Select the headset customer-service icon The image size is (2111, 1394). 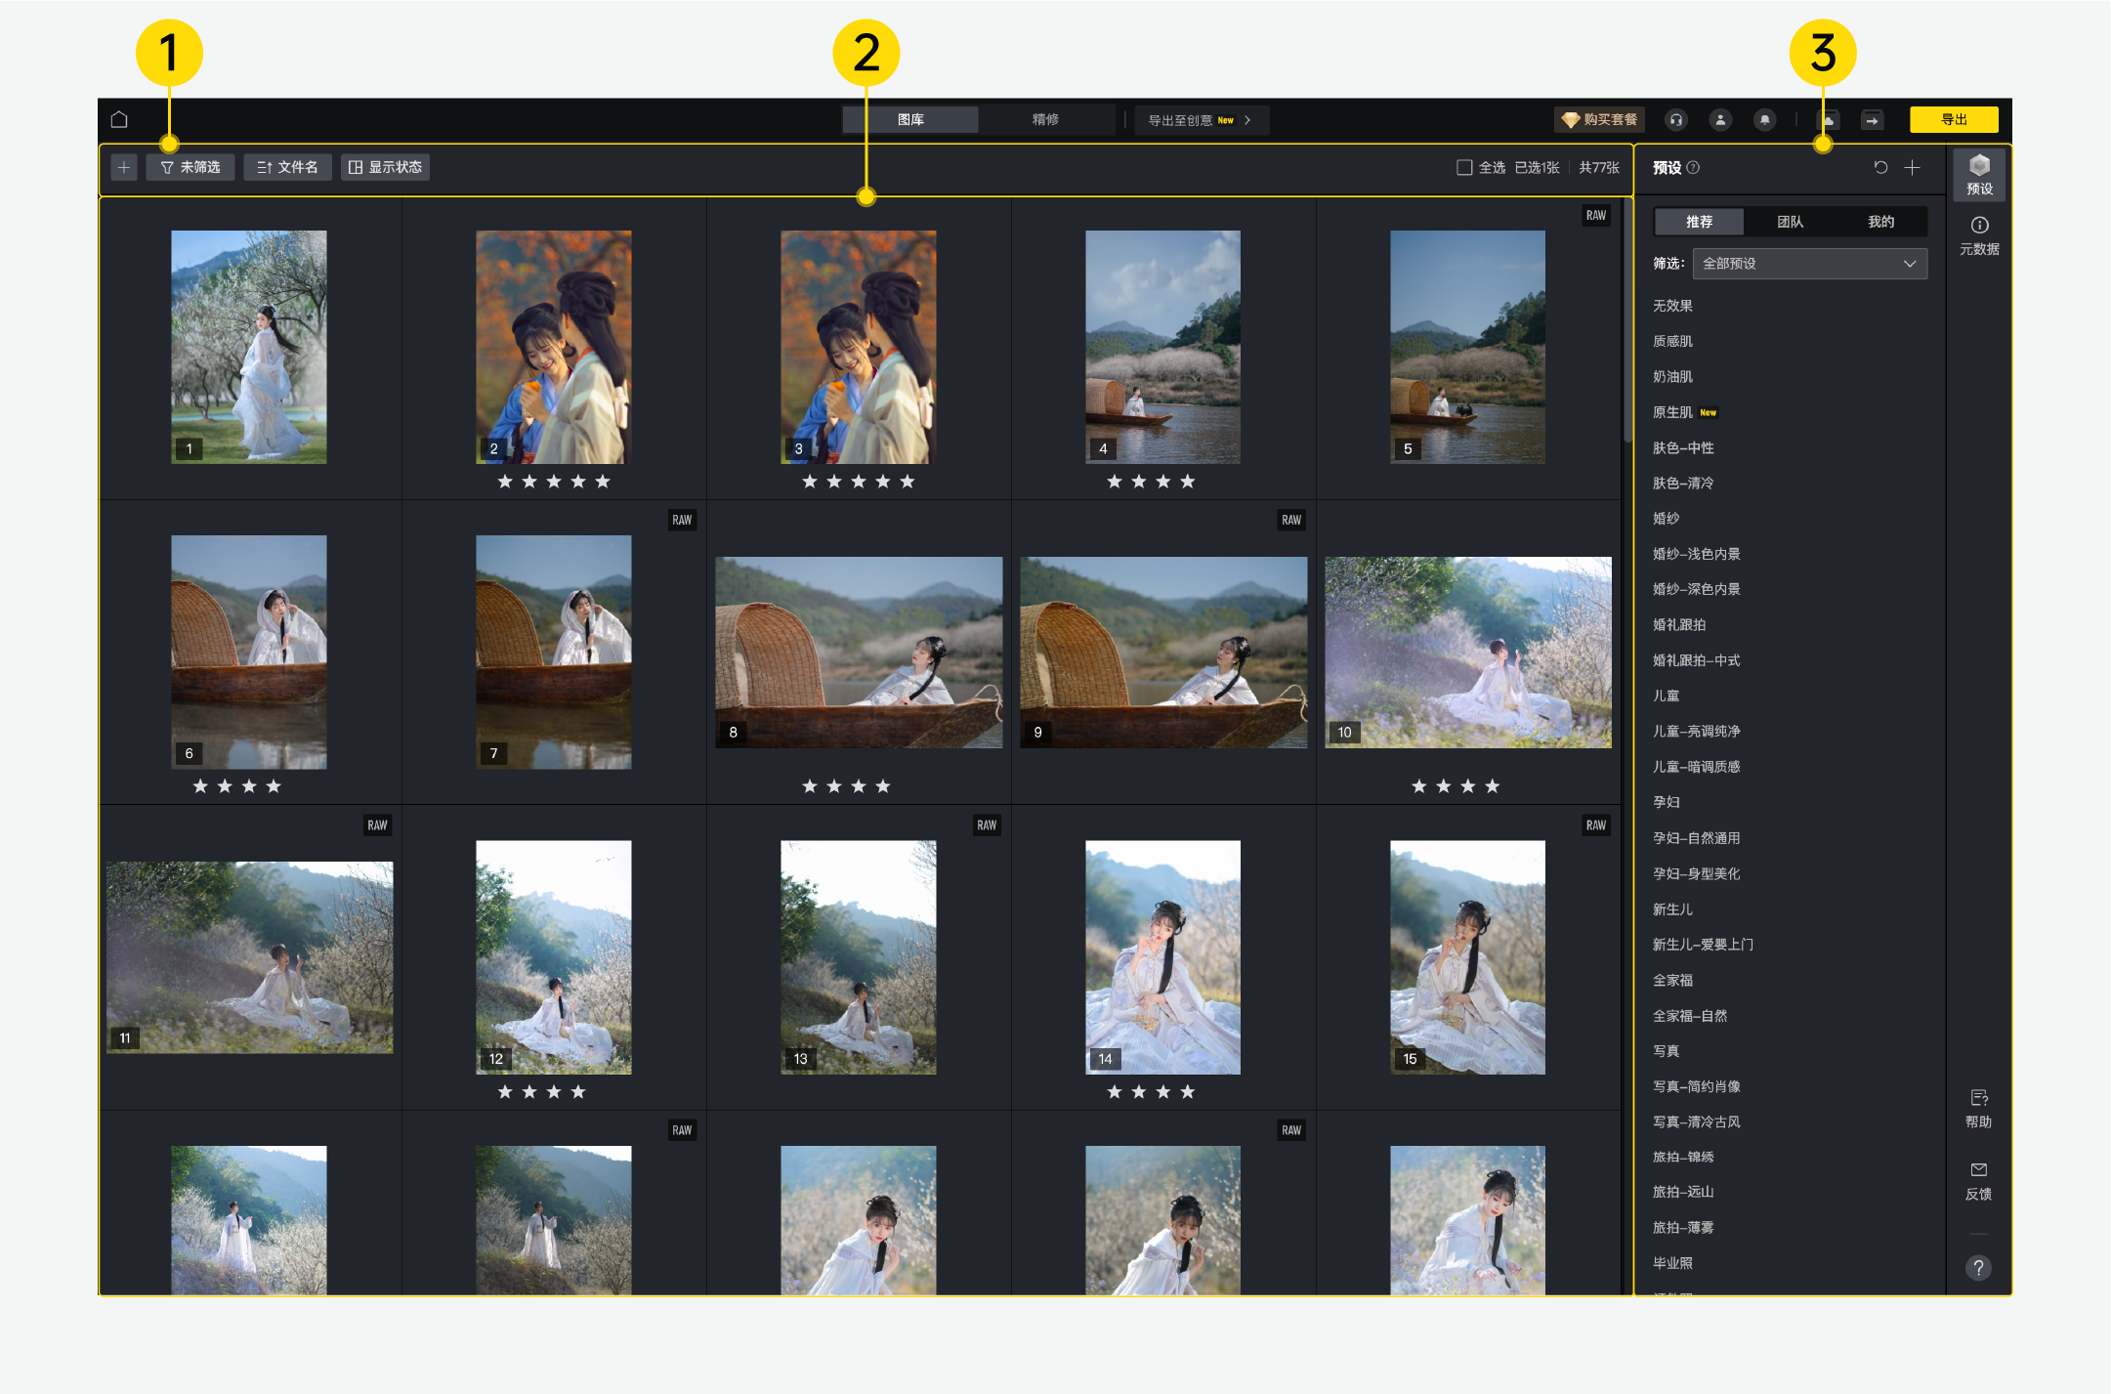[x=1676, y=119]
